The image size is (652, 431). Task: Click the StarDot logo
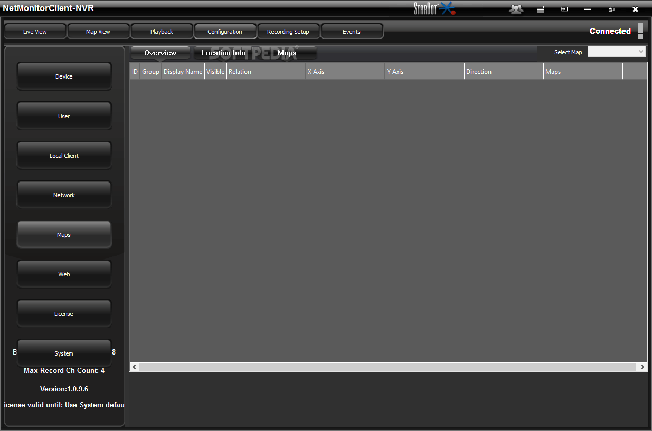click(434, 8)
